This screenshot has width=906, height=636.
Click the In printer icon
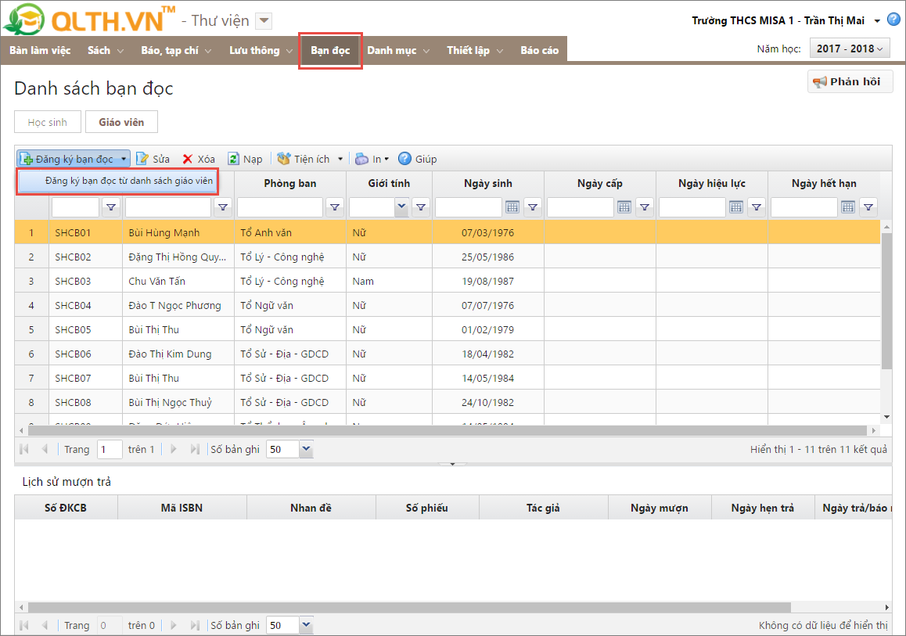pos(362,159)
